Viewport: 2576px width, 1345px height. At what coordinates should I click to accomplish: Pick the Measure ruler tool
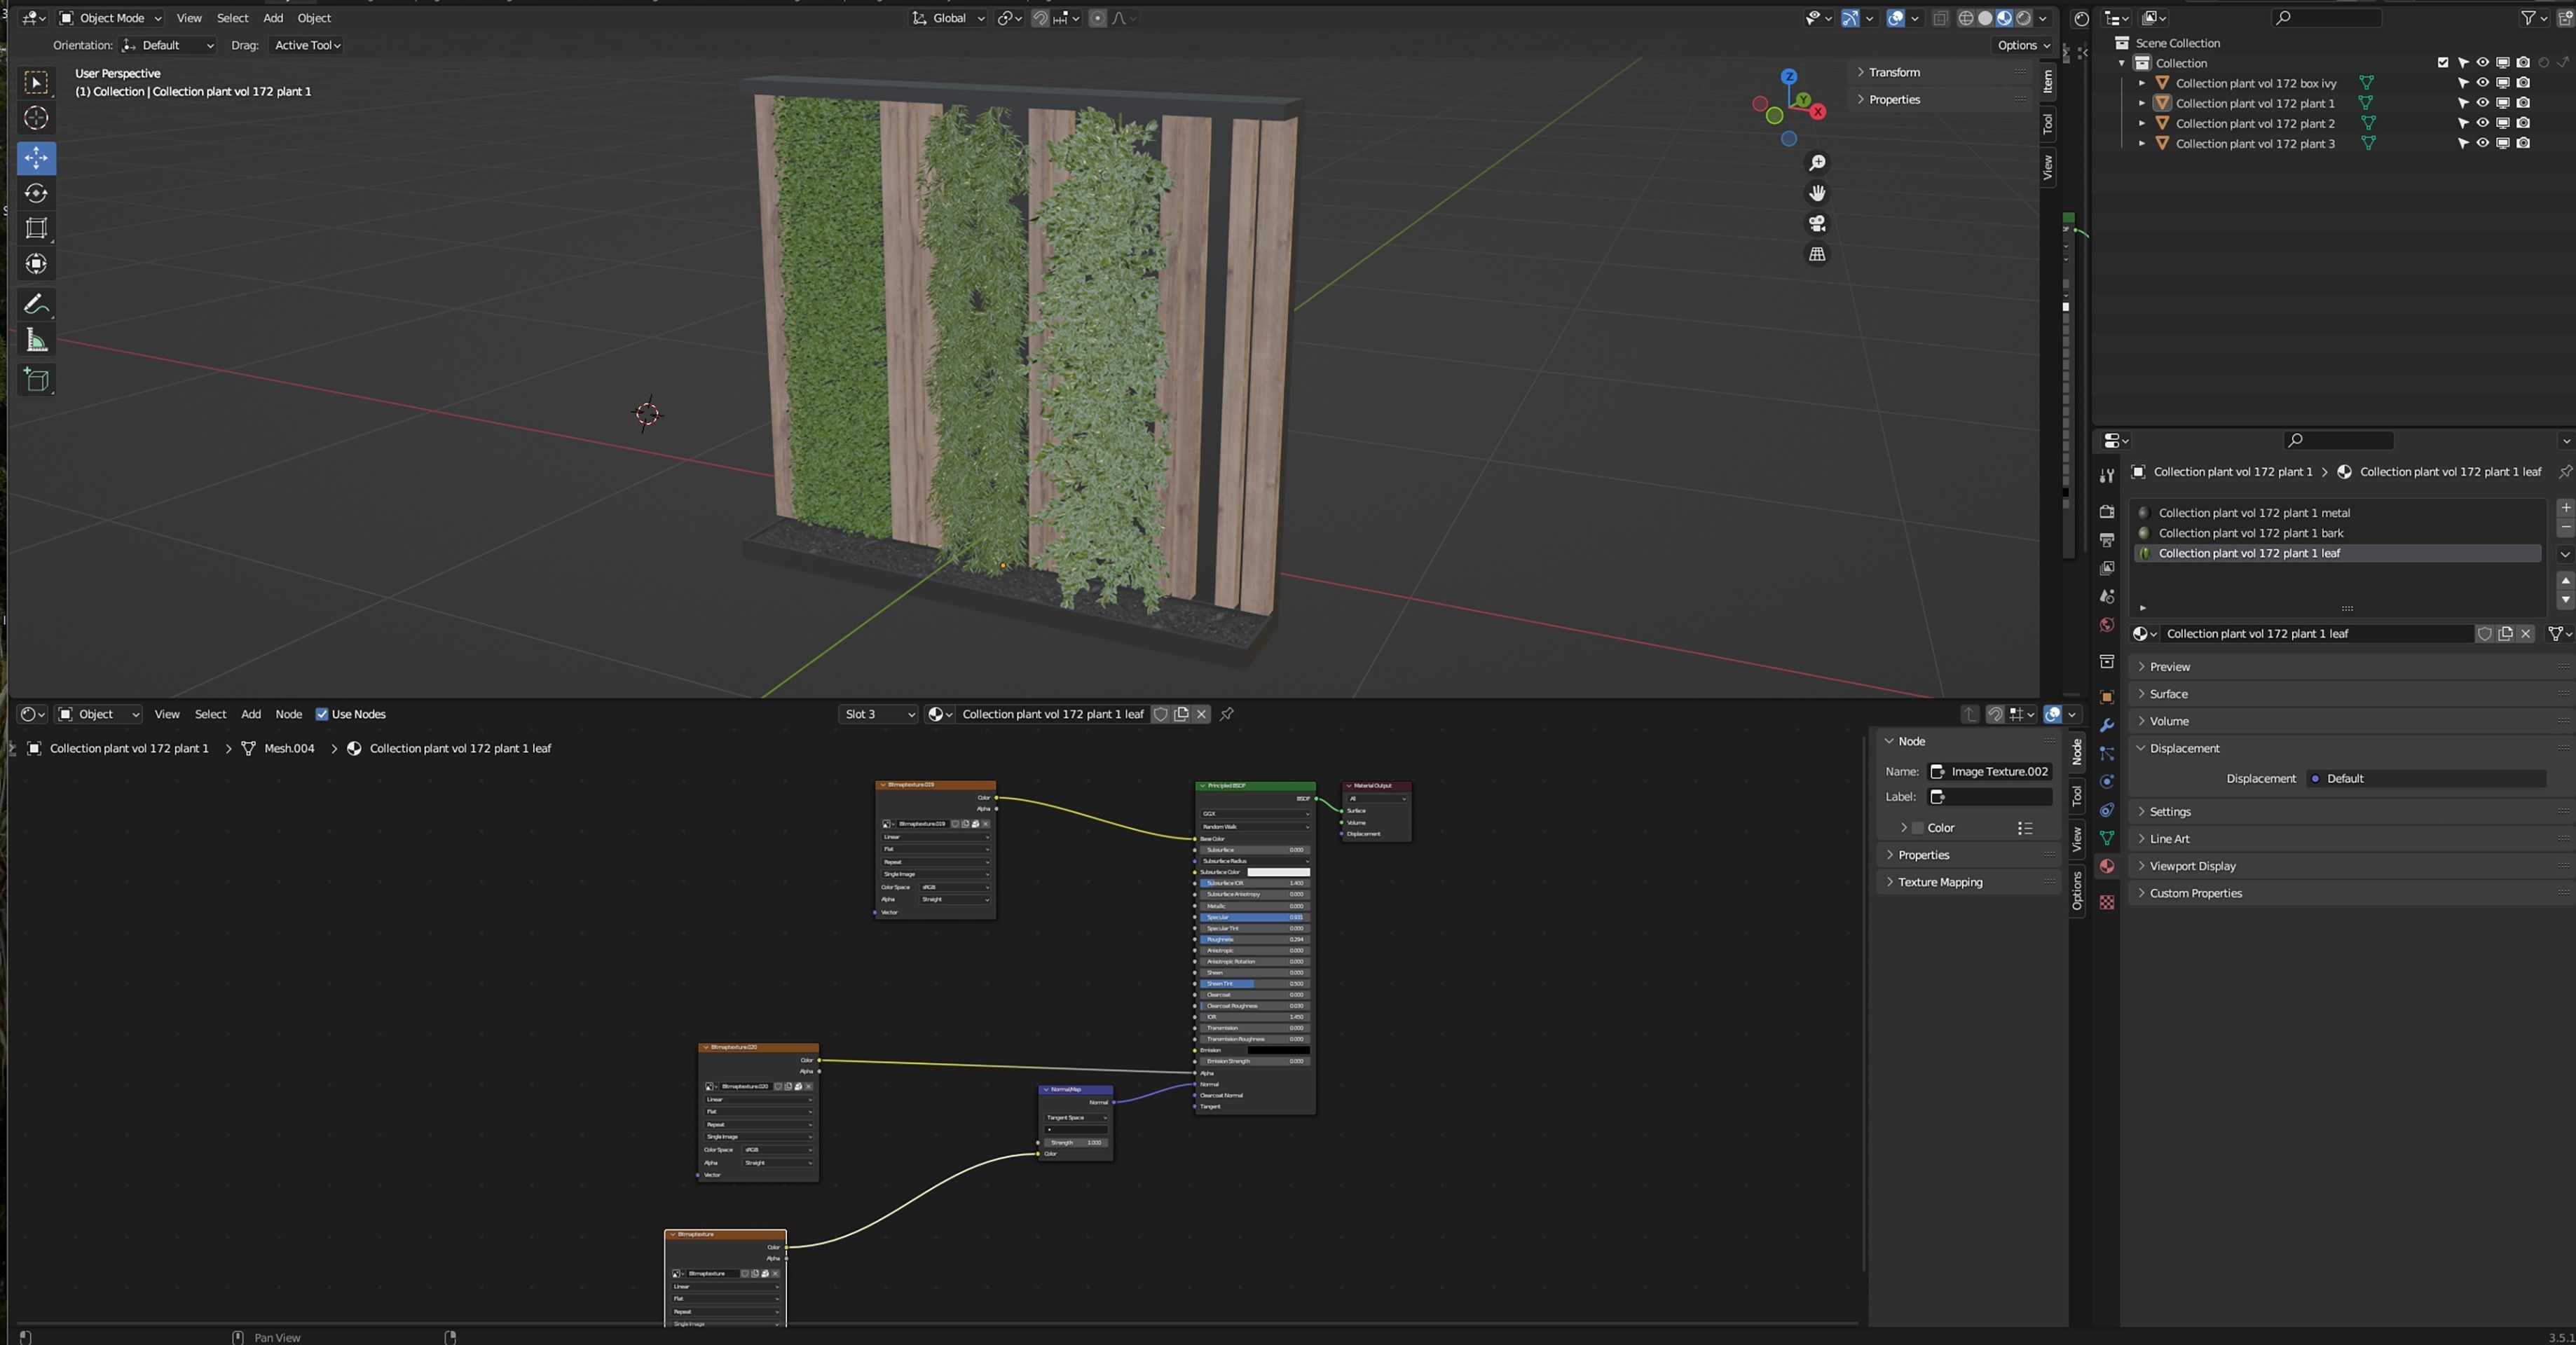pyautogui.click(x=36, y=340)
